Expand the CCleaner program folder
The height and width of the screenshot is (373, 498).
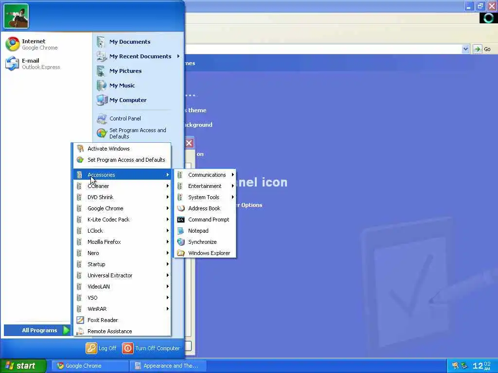coord(122,186)
